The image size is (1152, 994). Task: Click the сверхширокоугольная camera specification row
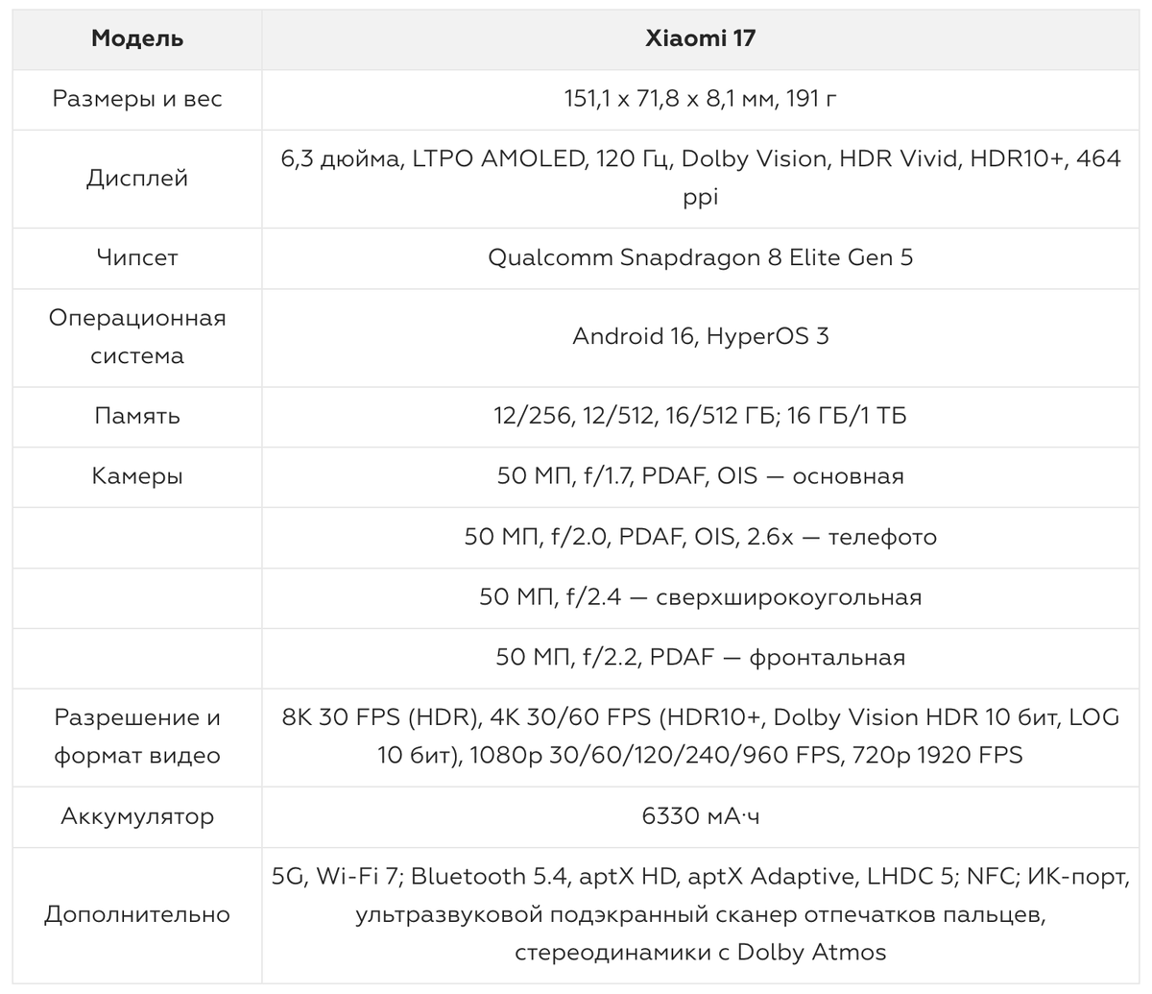pyautogui.click(x=700, y=597)
